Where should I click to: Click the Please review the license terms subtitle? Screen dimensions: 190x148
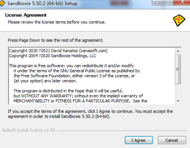(57, 22)
